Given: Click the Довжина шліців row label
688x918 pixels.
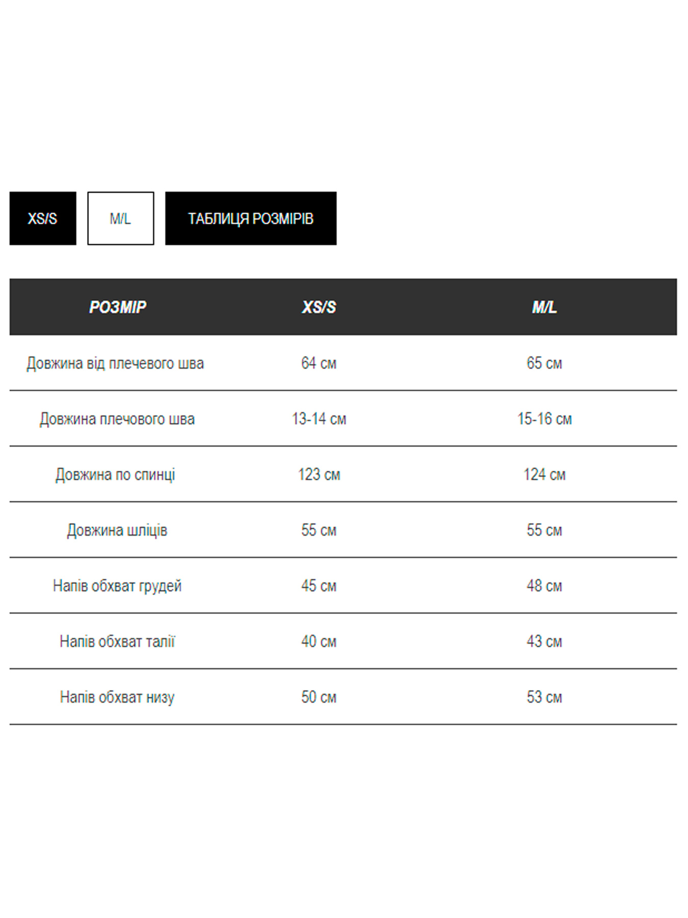Looking at the screenshot, I should pos(117,530).
